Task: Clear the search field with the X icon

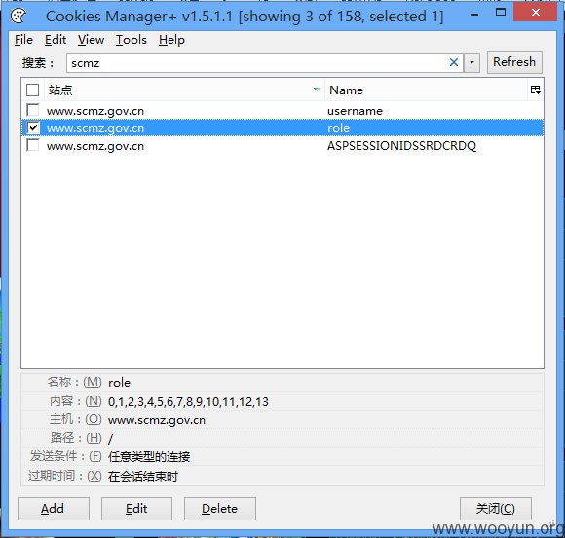Action: pyautogui.click(x=454, y=62)
